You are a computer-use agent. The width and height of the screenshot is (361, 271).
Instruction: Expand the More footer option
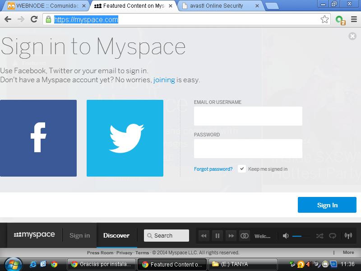348,252
